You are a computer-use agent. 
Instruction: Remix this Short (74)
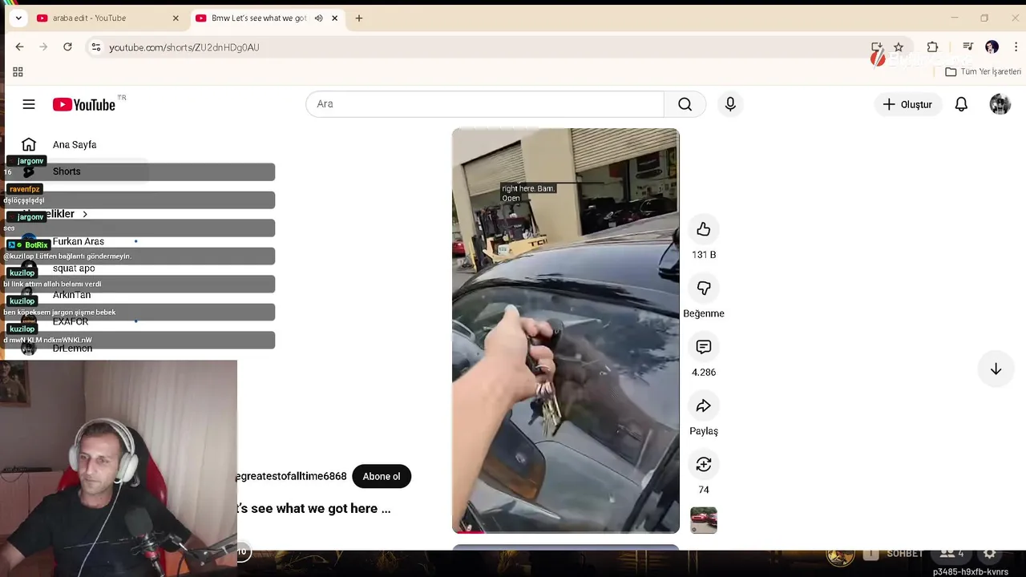[x=703, y=464]
